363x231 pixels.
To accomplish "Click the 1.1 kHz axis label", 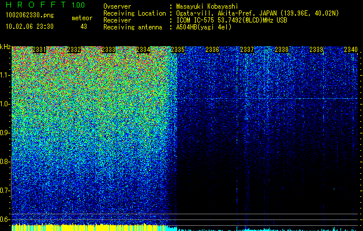I will click(x=5, y=75).
